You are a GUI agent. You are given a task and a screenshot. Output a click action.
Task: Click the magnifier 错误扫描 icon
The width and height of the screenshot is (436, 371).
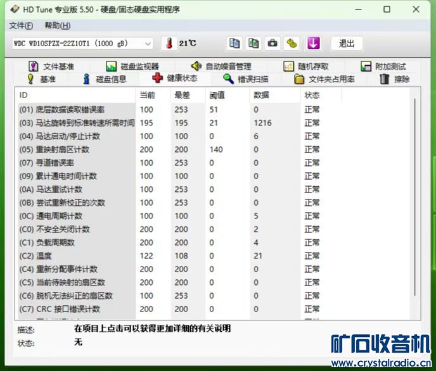coord(228,79)
